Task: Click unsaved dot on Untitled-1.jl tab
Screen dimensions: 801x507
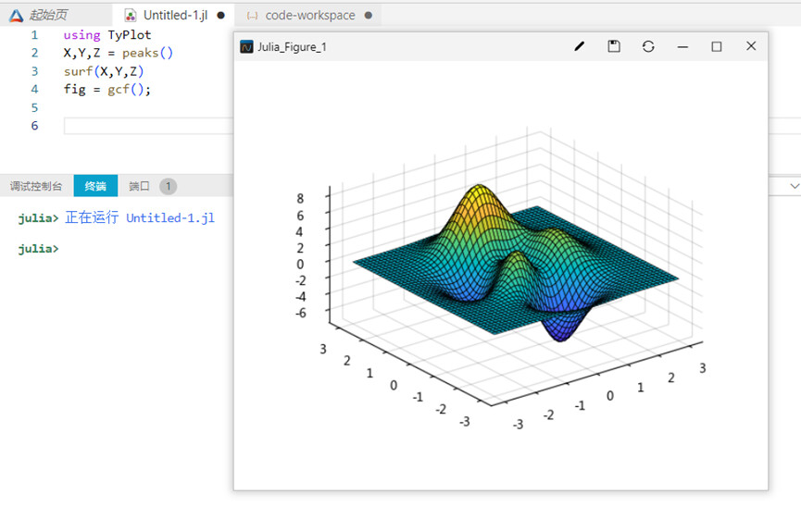Action: click(x=220, y=16)
